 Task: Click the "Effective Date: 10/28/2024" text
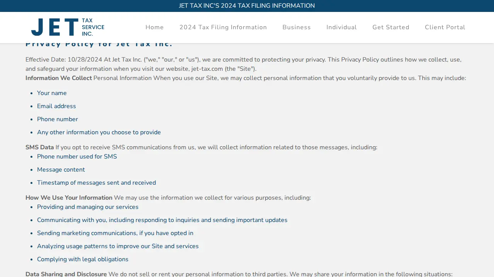pos(64,60)
